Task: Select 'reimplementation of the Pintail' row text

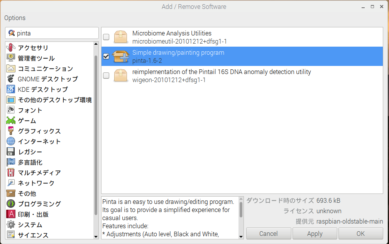Action: point(222,72)
